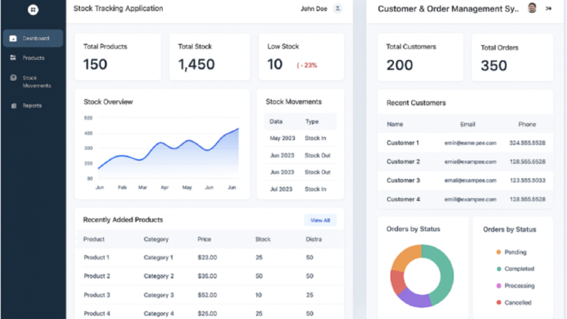Click the green segment of the donut chart
This screenshot has width=567, height=319.
coord(445,275)
